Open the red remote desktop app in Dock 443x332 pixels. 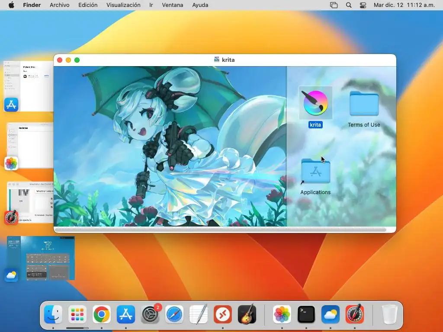coord(223,314)
